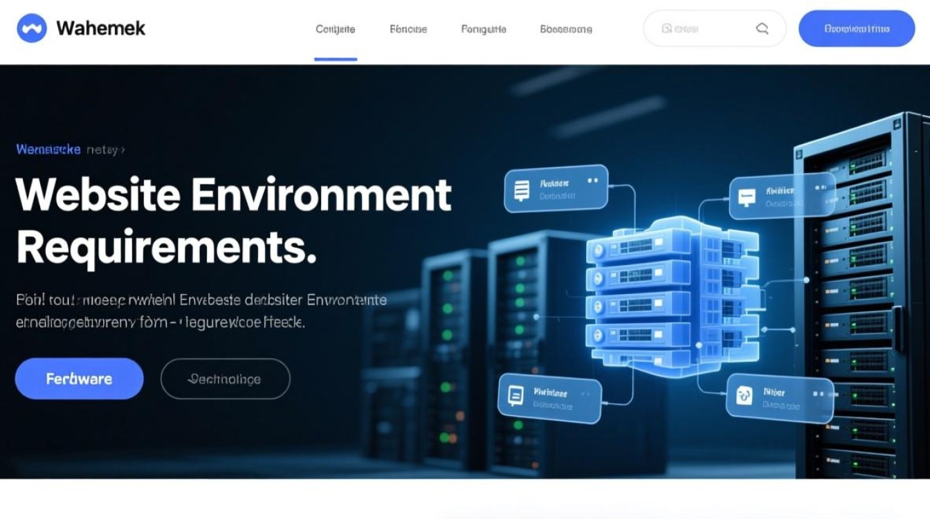Image resolution: width=930 pixels, height=519 pixels.
Task: Click the chevron after the breadcrumb text
Action: 122,149
